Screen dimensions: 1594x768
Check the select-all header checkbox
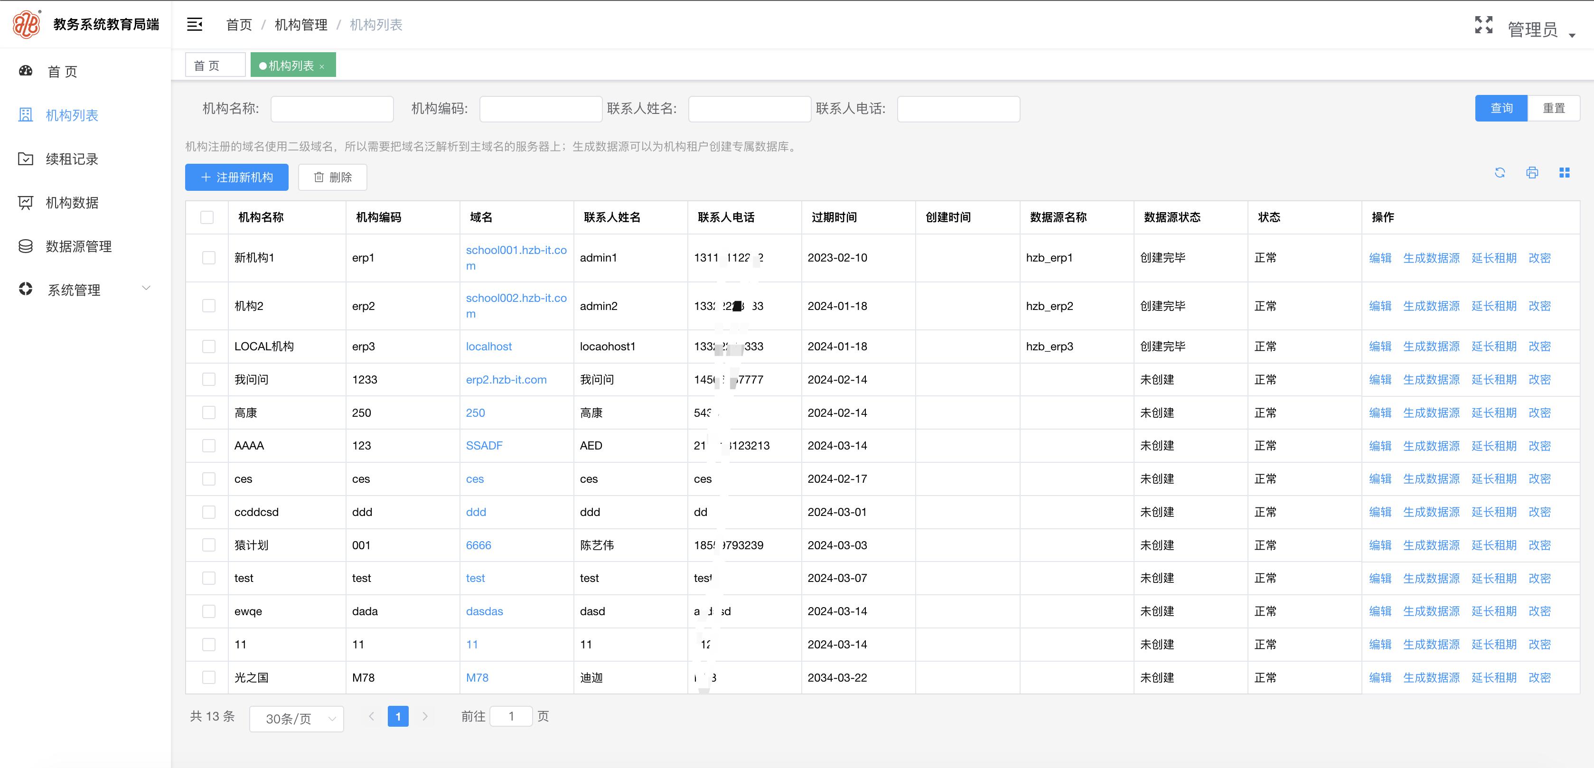(x=207, y=217)
